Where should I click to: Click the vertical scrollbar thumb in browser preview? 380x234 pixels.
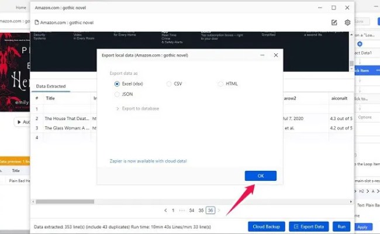tap(351, 63)
